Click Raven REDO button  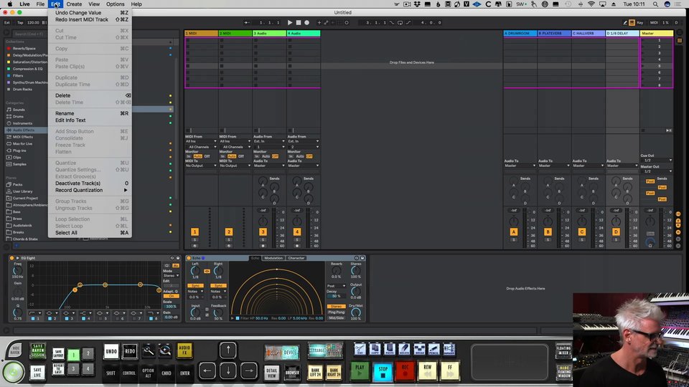(130, 351)
